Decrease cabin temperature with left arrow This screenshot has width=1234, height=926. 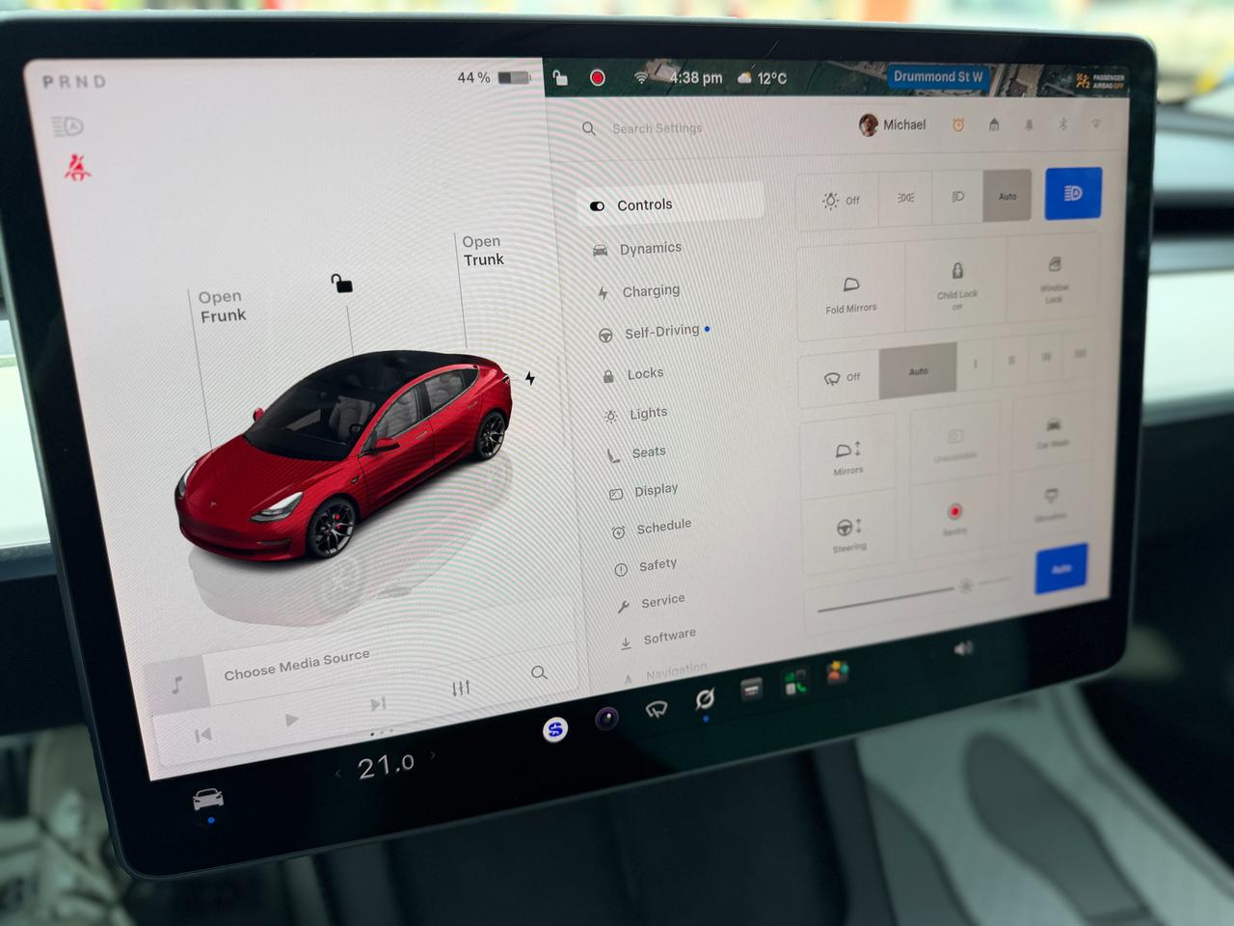338,774
